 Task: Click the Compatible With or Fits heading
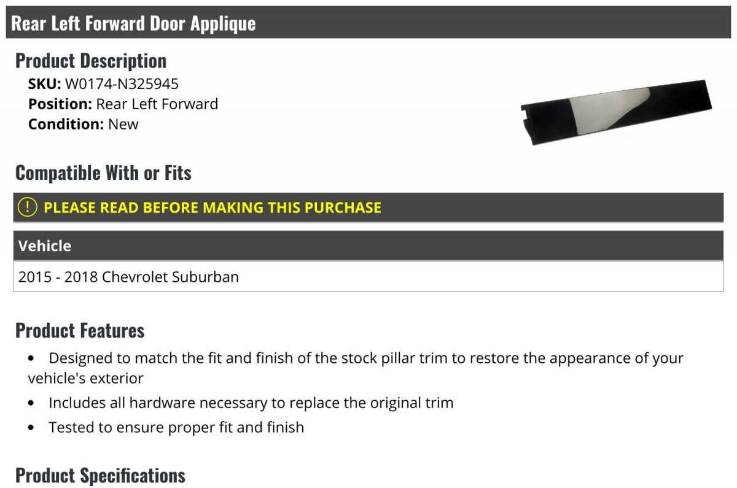click(103, 172)
